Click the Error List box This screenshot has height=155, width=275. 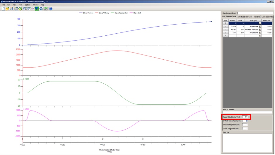(247, 143)
